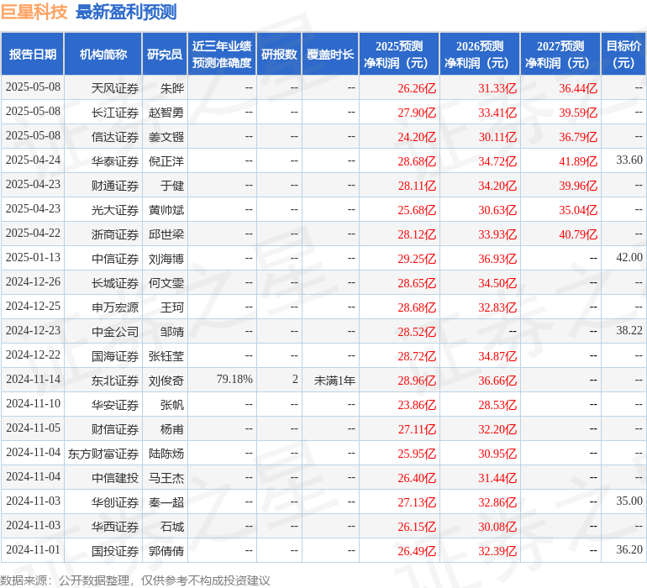Viewport: 647px width, 588px height.
Task: Click the 最新盈利预测 heading
Action: point(126,13)
